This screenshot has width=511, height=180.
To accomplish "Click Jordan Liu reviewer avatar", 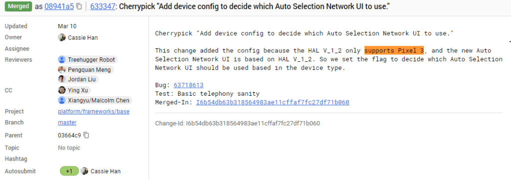I will coord(62,79).
